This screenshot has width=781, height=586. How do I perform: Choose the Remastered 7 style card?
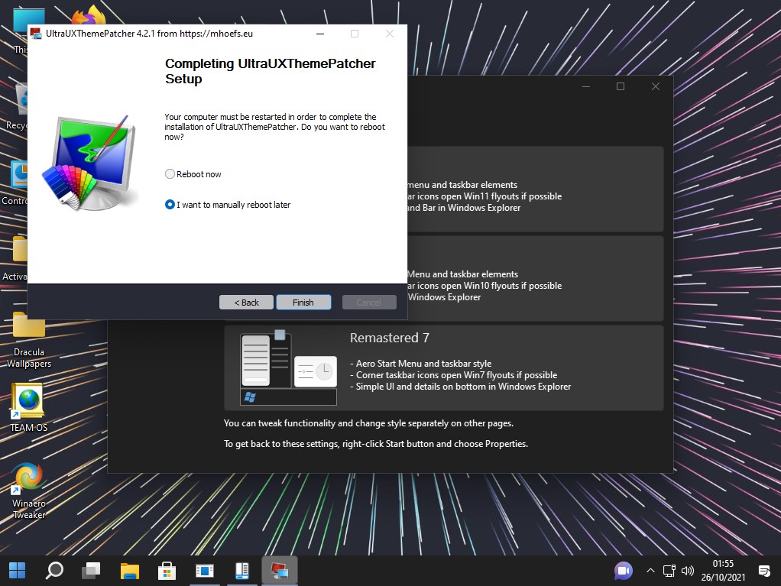pyautogui.click(x=444, y=368)
